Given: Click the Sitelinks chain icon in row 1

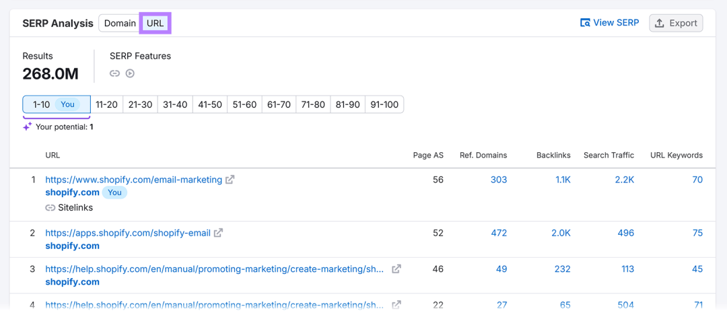Looking at the screenshot, I should click(50, 208).
